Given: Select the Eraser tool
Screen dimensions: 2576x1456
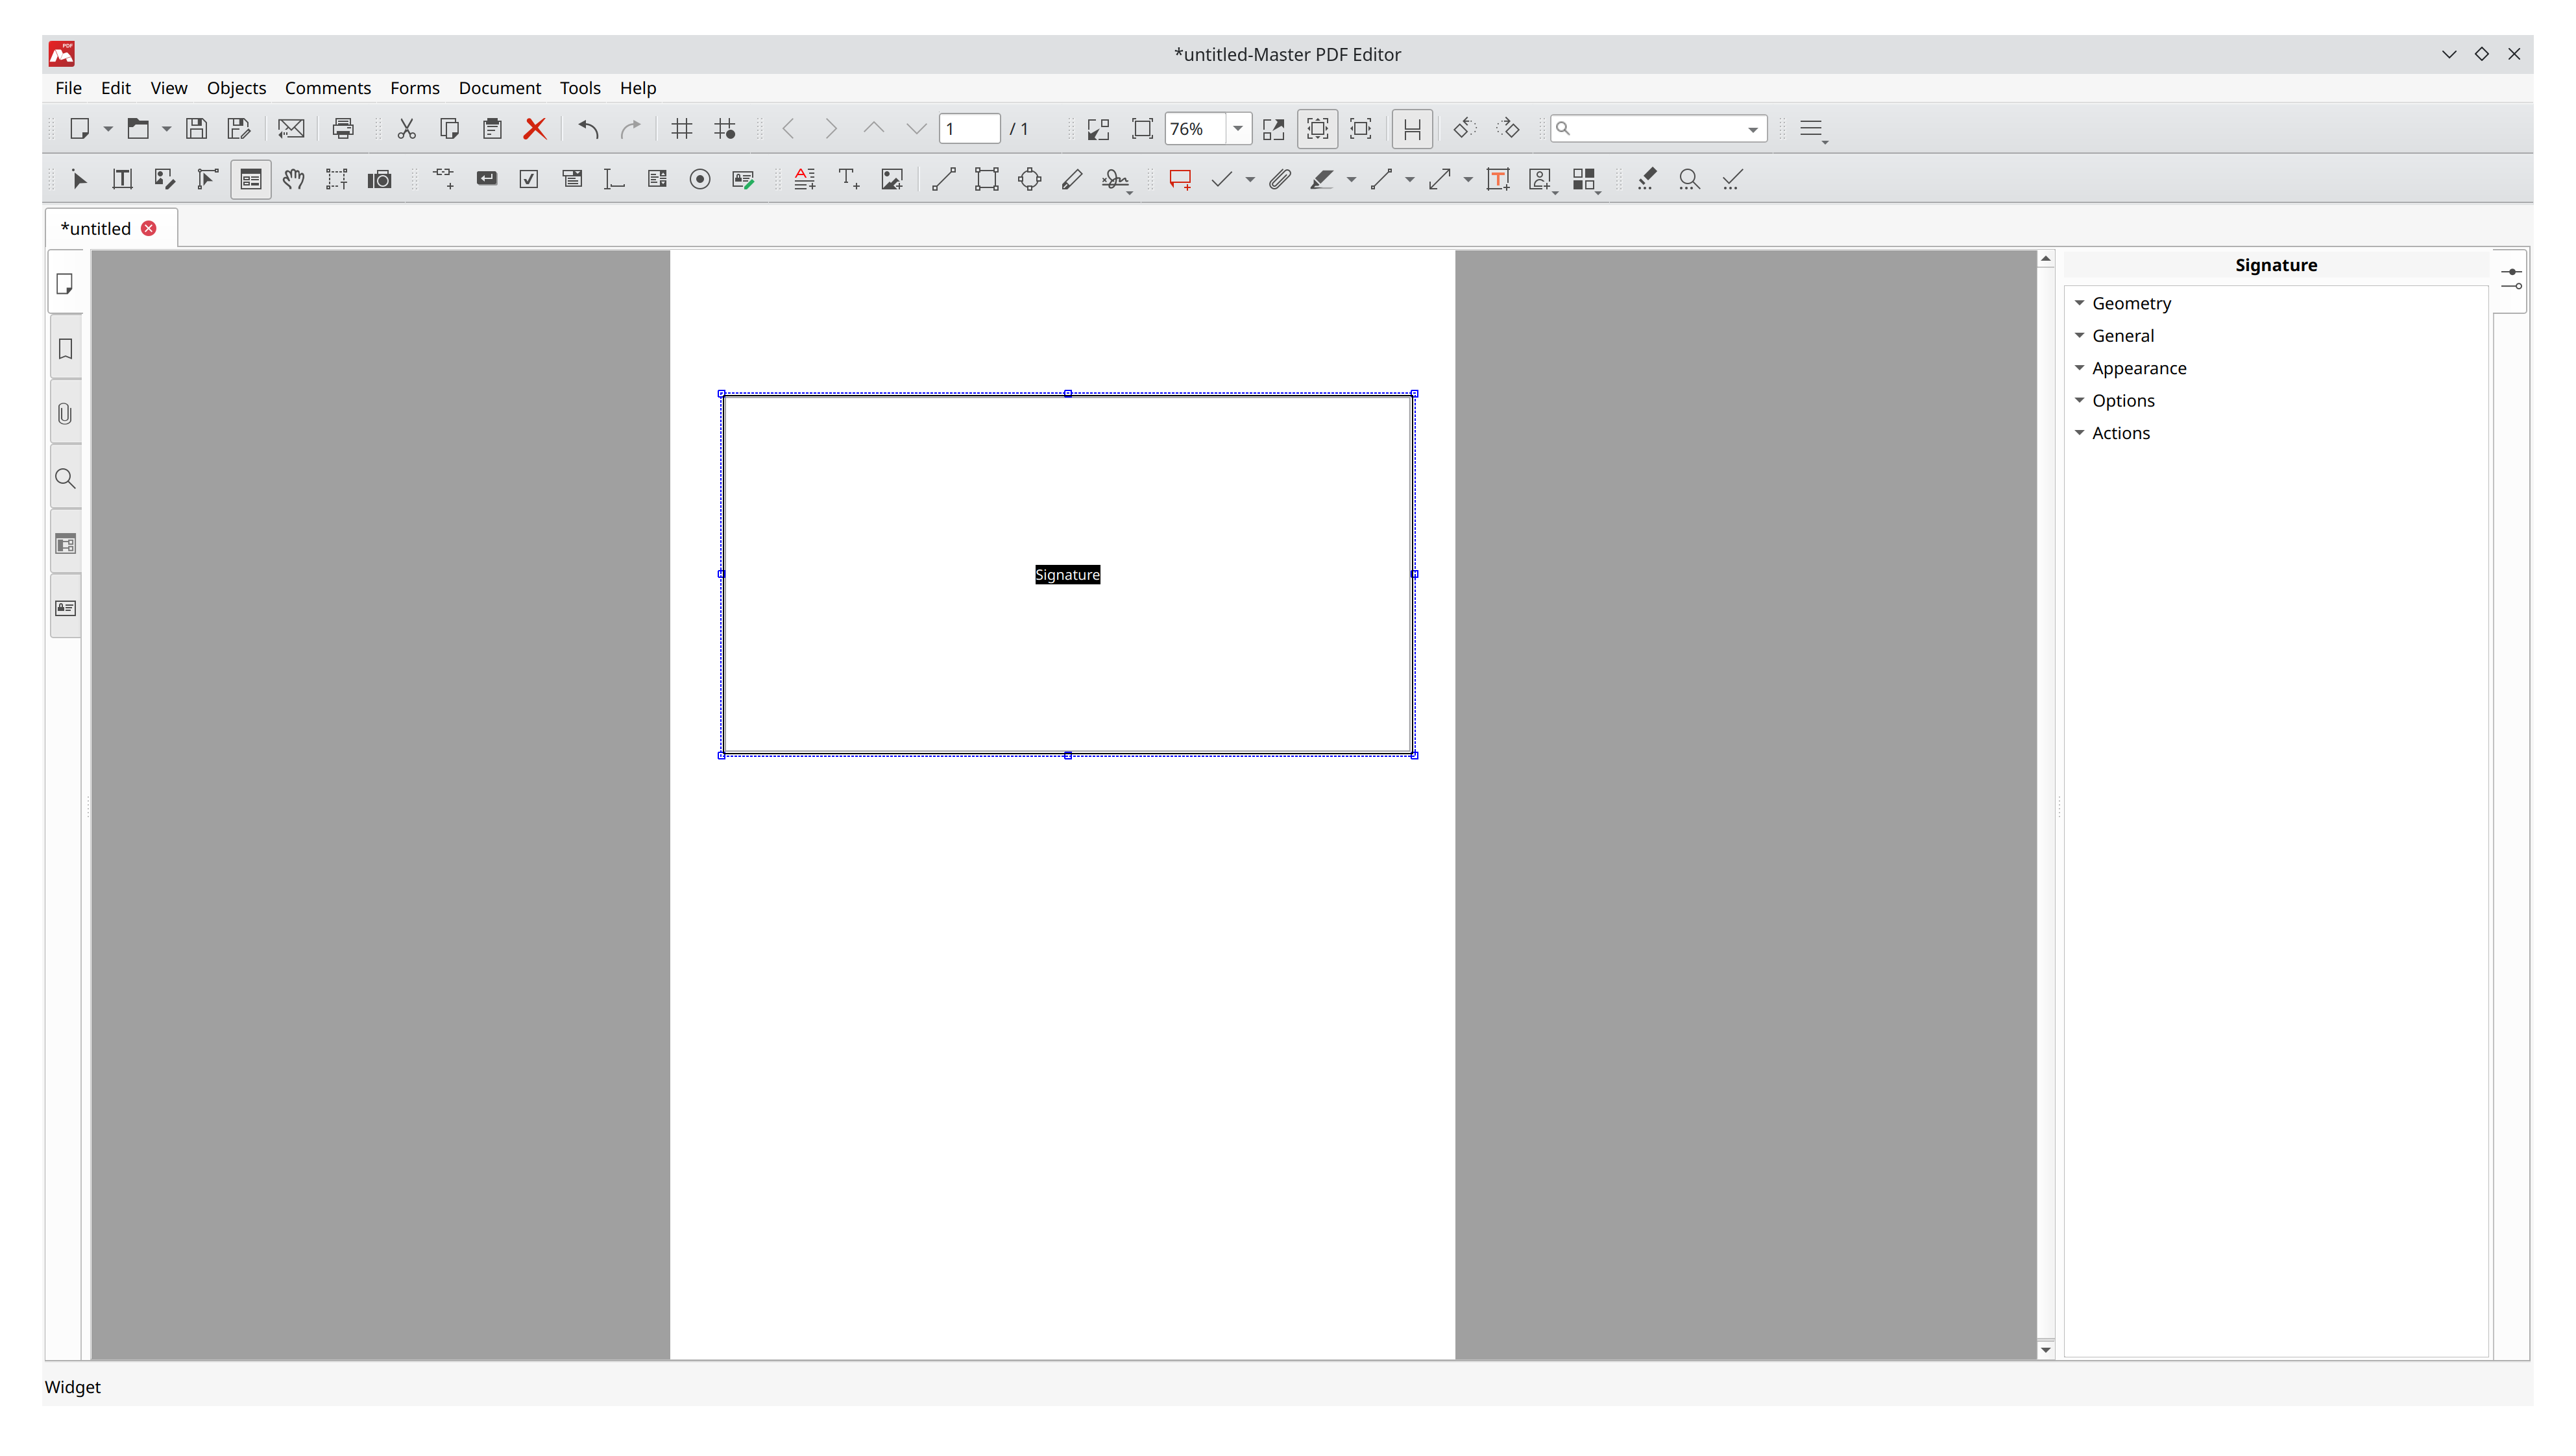Looking at the screenshot, I should click(x=1646, y=179).
